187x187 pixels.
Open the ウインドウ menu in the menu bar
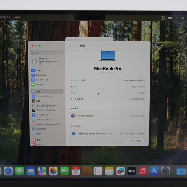tap(5, 17)
